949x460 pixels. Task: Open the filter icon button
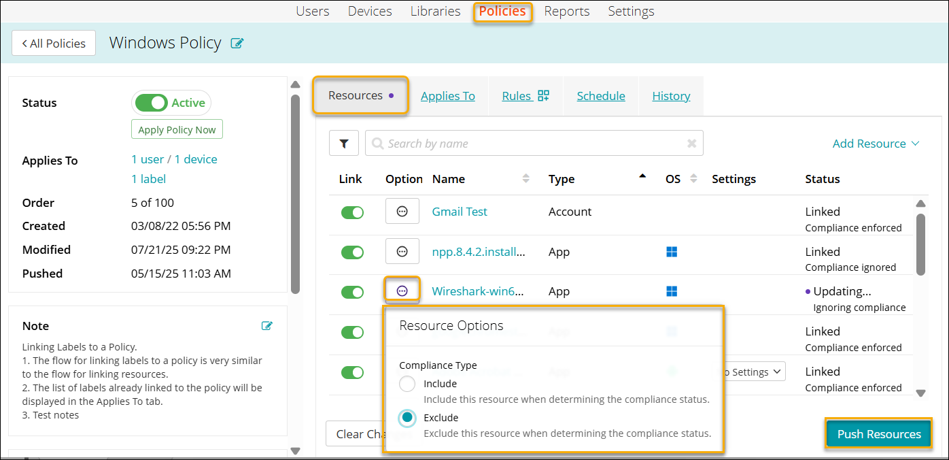[x=344, y=144]
